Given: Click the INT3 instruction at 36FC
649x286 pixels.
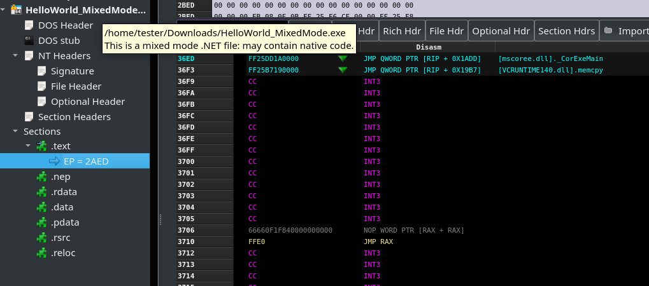Looking at the screenshot, I should point(372,116).
